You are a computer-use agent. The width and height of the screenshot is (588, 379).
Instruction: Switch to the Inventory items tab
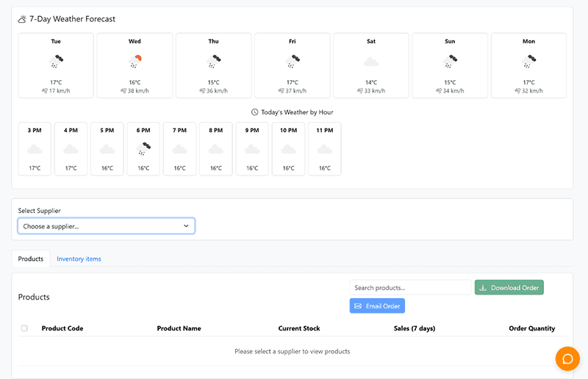(79, 259)
